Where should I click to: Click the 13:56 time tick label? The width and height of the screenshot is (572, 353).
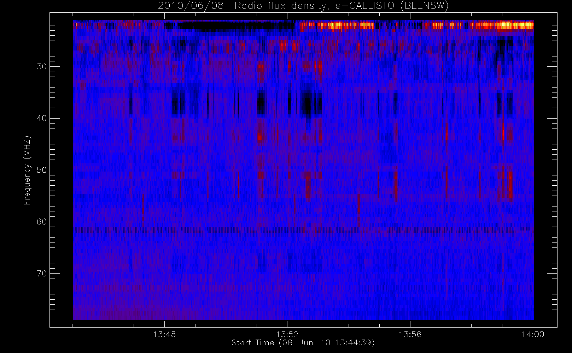(410, 334)
